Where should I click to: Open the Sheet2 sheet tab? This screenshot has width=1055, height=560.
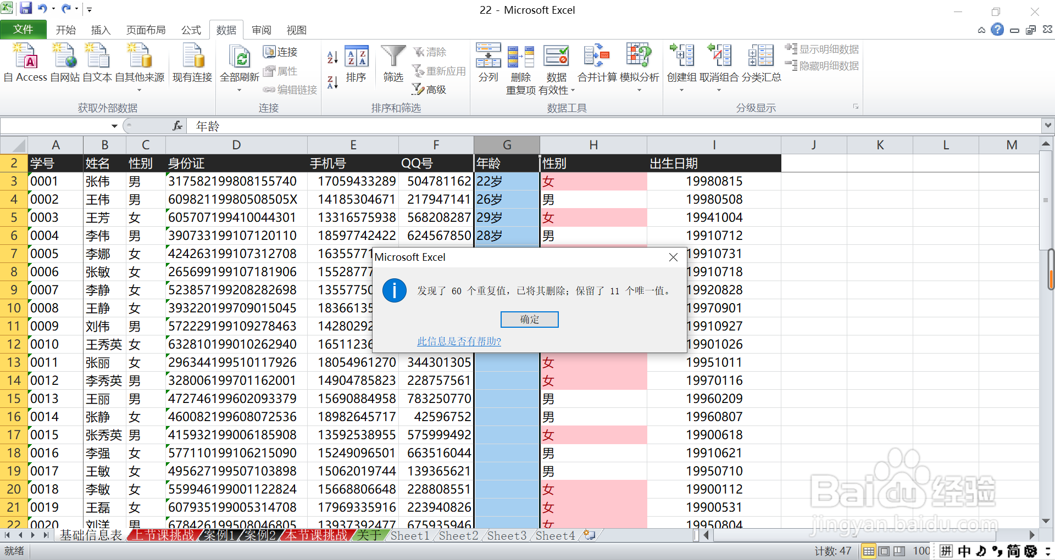point(458,535)
